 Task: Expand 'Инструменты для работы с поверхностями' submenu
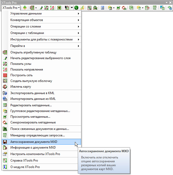tap(41, 39)
